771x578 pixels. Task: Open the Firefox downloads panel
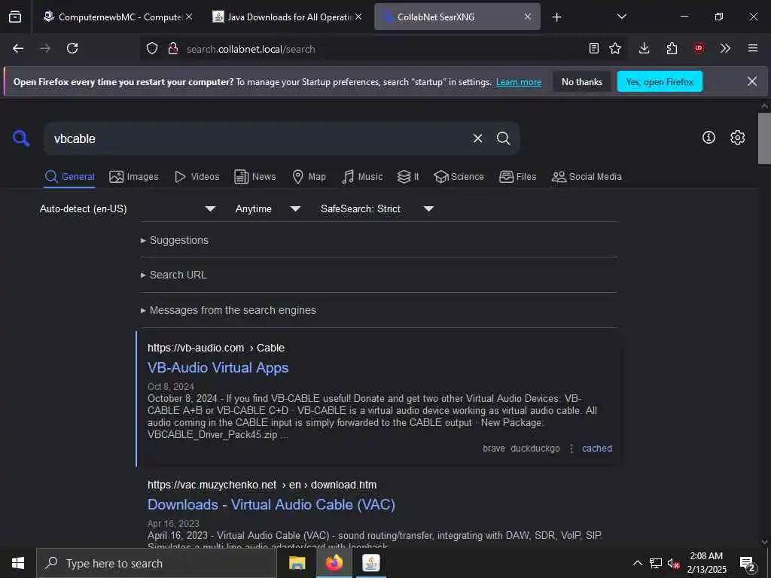click(x=644, y=48)
